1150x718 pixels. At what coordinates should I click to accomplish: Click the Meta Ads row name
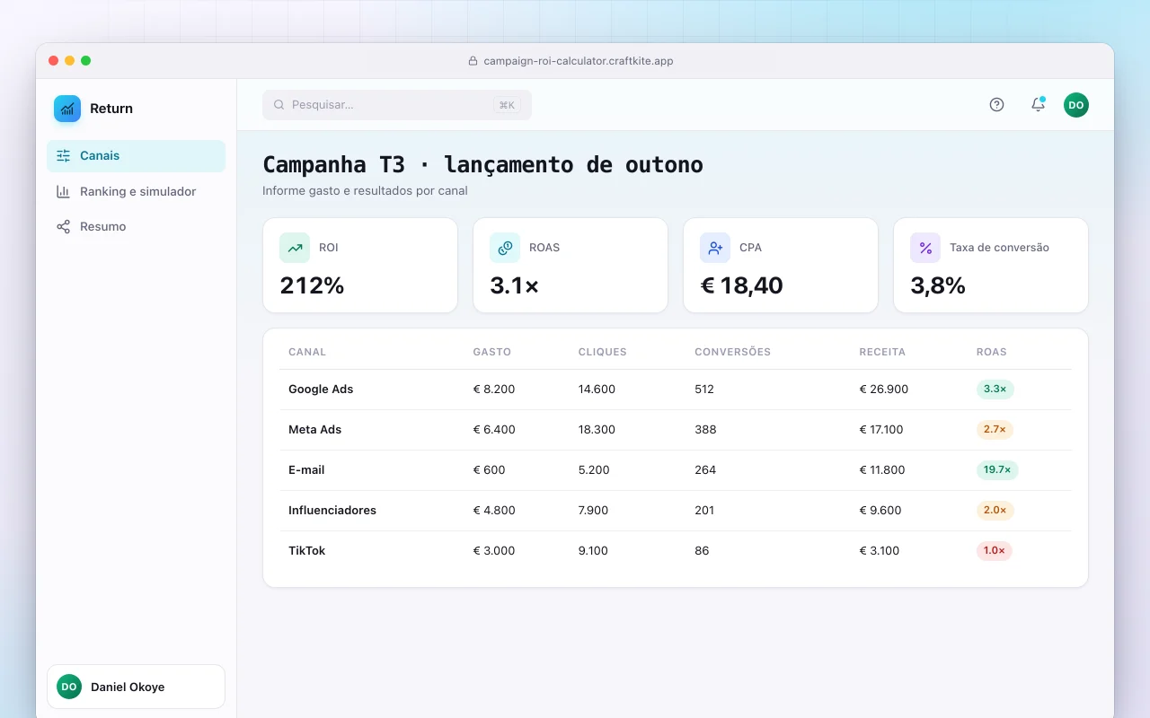[x=315, y=430]
